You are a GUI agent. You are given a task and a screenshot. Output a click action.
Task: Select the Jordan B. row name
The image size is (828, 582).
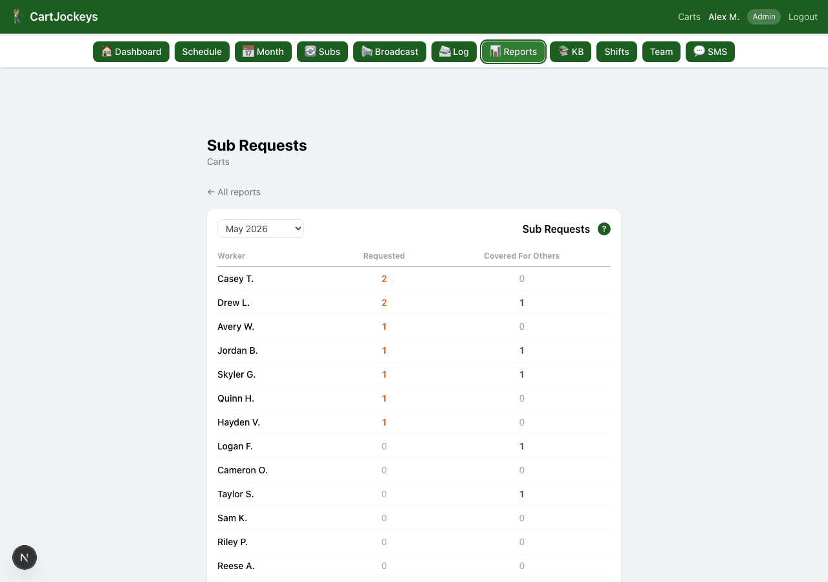click(237, 350)
